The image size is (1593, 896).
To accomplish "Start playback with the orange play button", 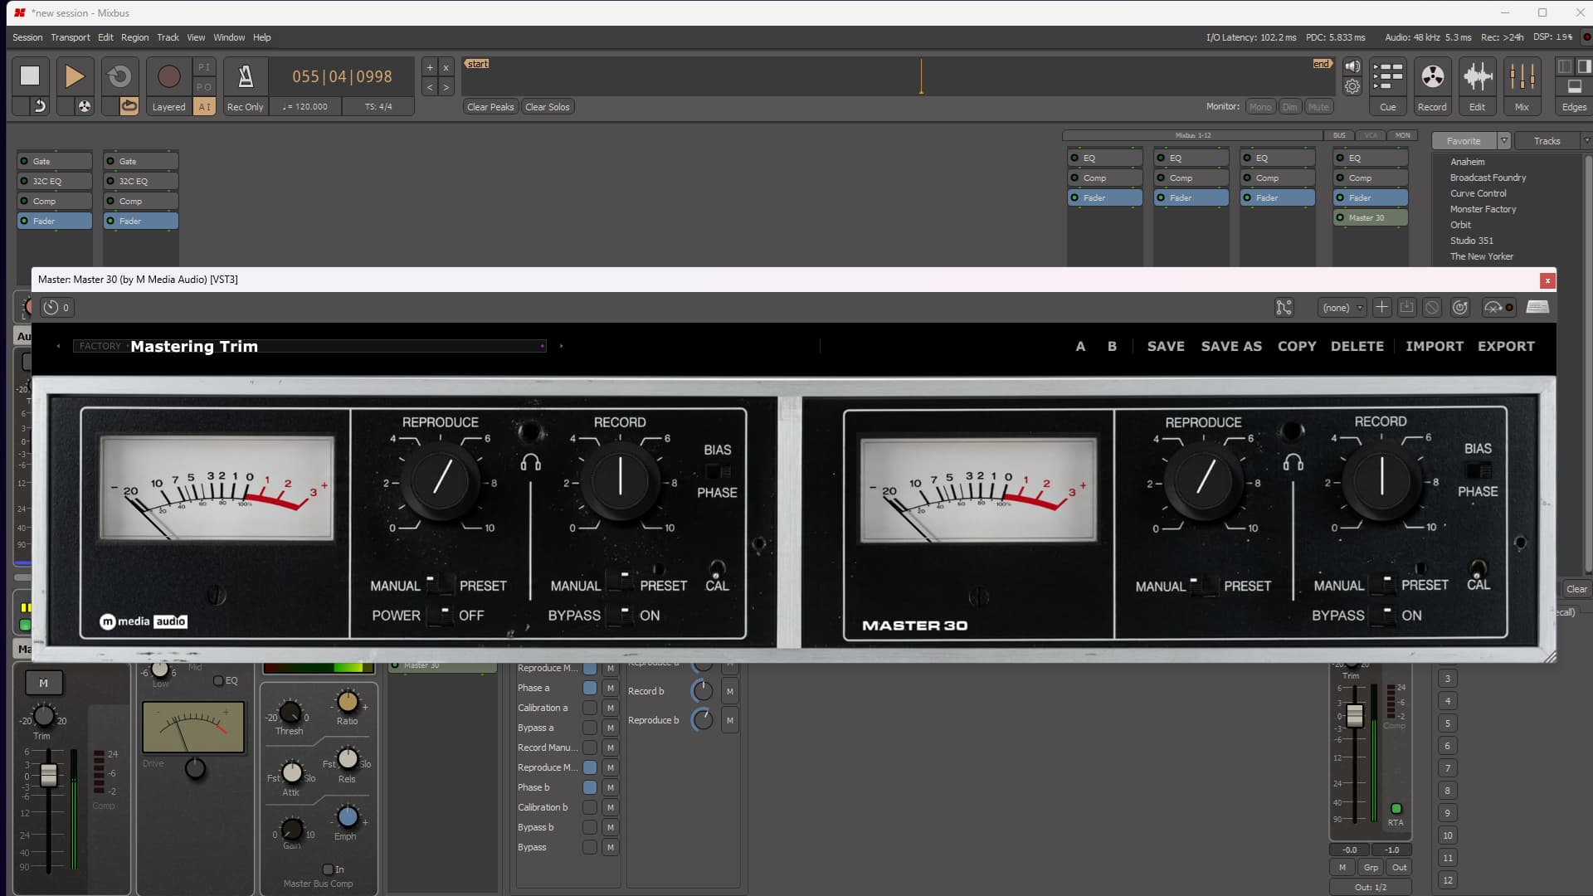I will [75, 75].
